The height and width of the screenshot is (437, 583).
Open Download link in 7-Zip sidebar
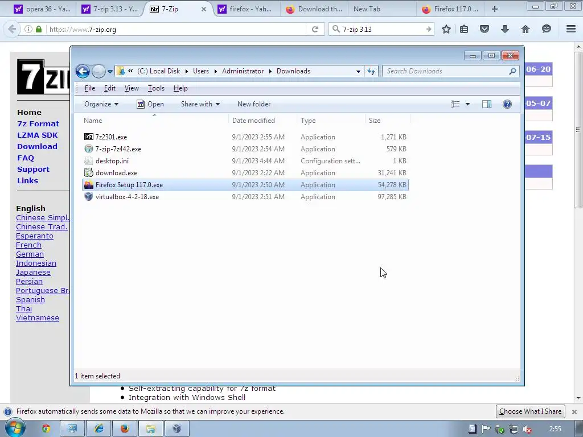37,146
